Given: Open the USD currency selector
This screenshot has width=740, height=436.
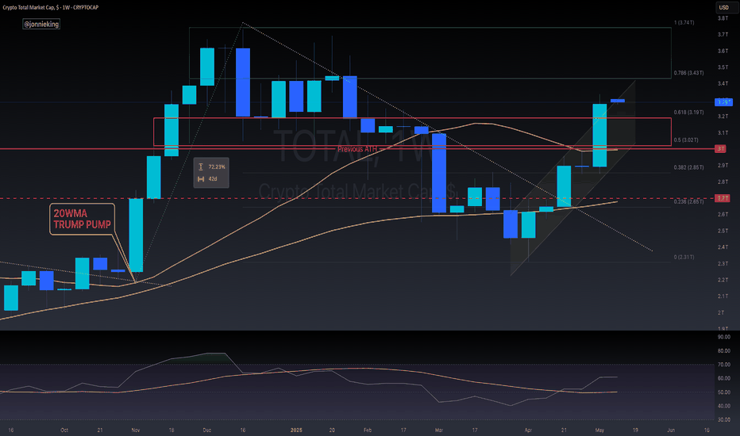Looking at the screenshot, I should 723,8.
